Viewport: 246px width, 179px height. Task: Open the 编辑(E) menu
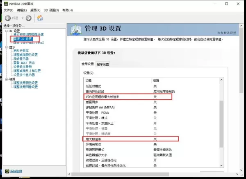click(x=22, y=10)
